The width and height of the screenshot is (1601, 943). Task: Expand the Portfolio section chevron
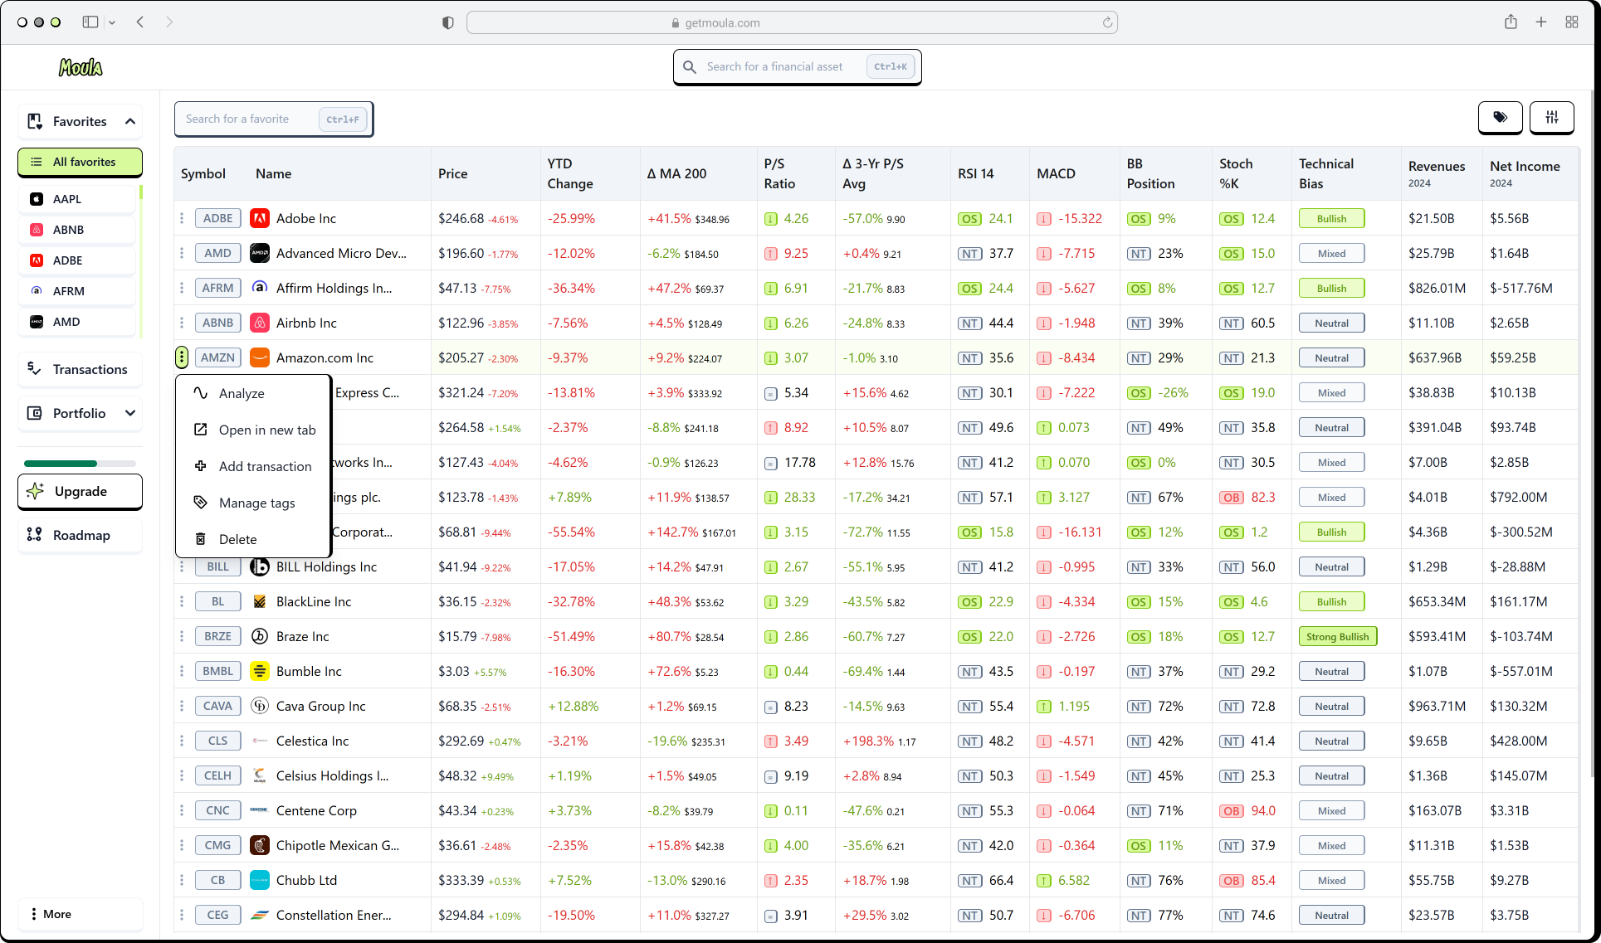pos(130,413)
